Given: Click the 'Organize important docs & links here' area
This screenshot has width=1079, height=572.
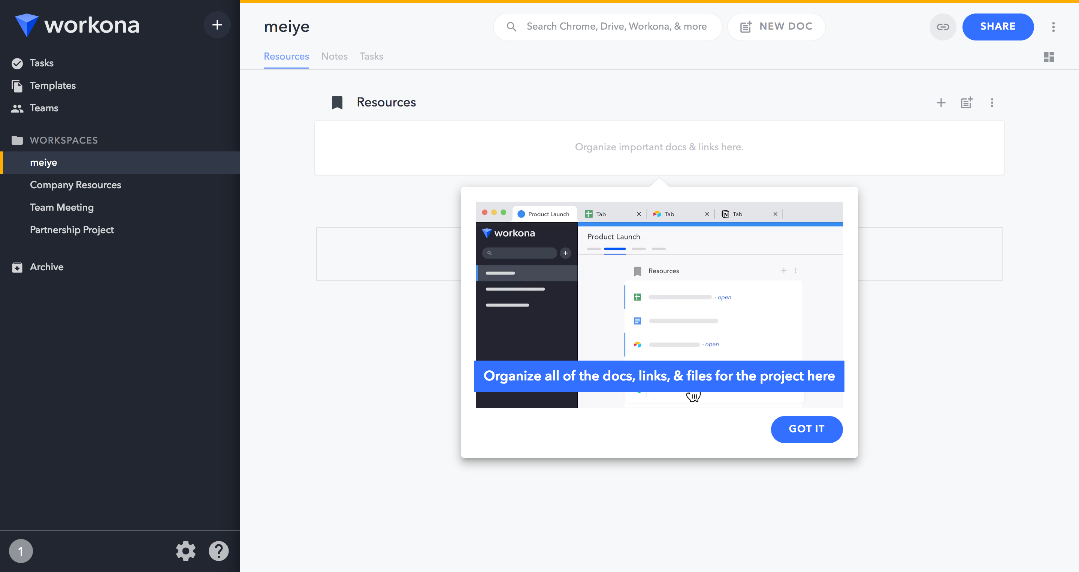Looking at the screenshot, I should click(x=659, y=148).
